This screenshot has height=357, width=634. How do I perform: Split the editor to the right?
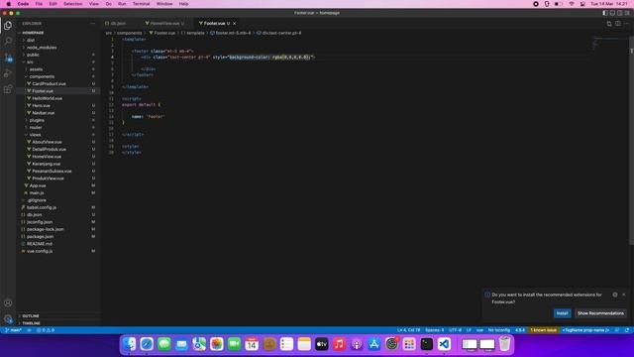618,24
